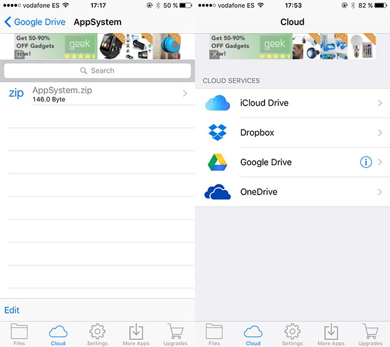Open Files tab in right Cloud screen

[x=214, y=334]
